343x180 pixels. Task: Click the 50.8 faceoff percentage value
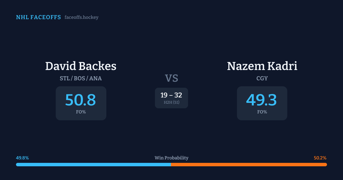(x=81, y=100)
